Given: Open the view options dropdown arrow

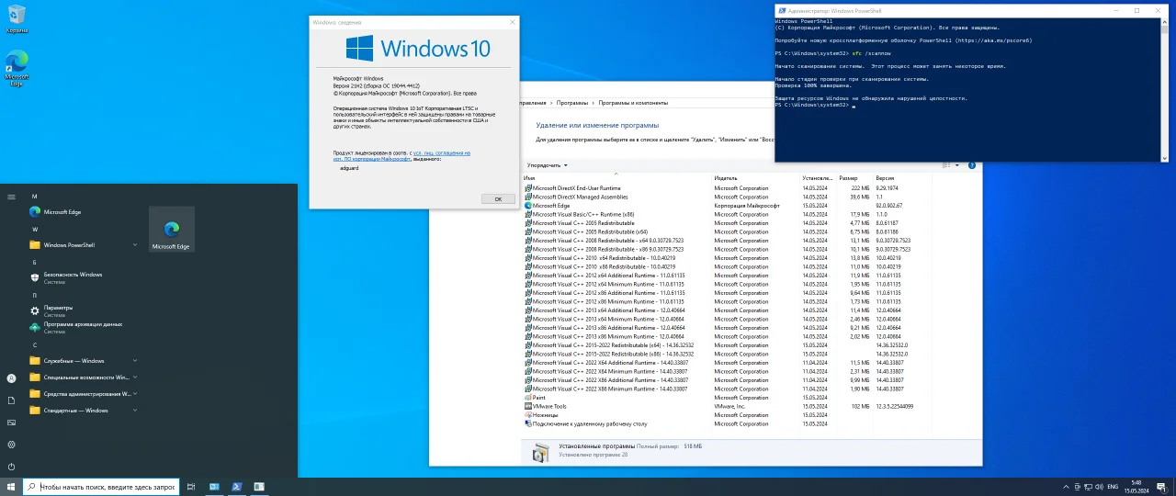Looking at the screenshot, I should pyautogui.click(x=959, y=165).
